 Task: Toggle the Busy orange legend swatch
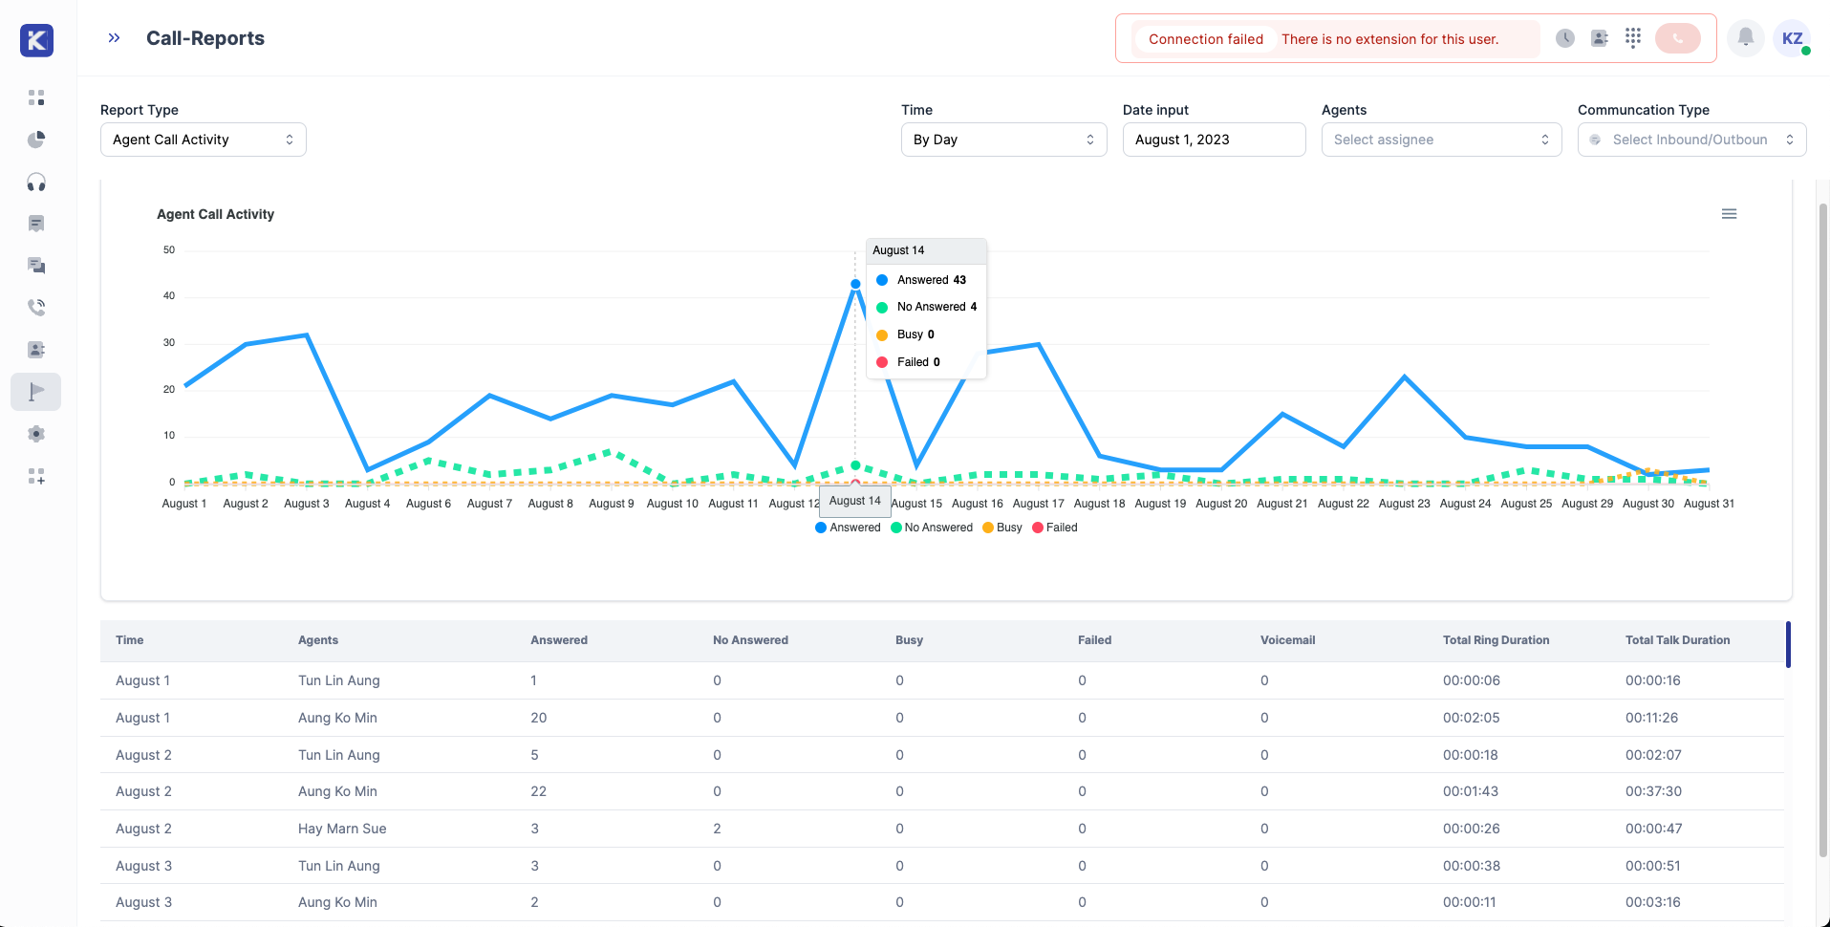(988, 528)
